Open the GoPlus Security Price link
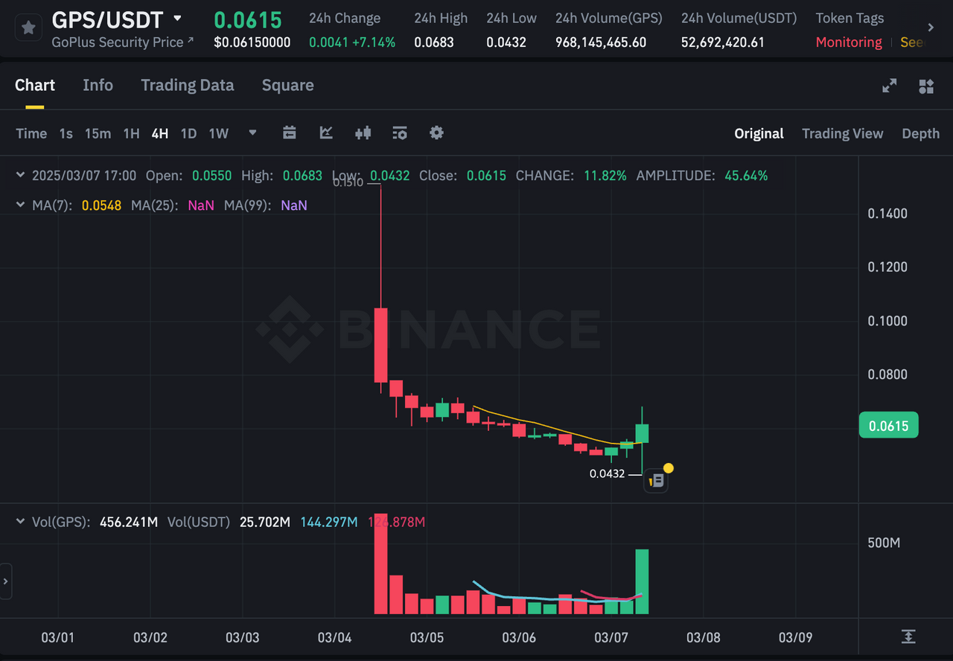 123,42
